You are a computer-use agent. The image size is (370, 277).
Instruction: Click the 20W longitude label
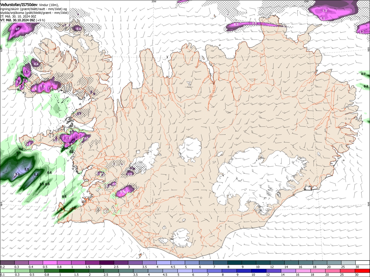[x=154, y=1]
